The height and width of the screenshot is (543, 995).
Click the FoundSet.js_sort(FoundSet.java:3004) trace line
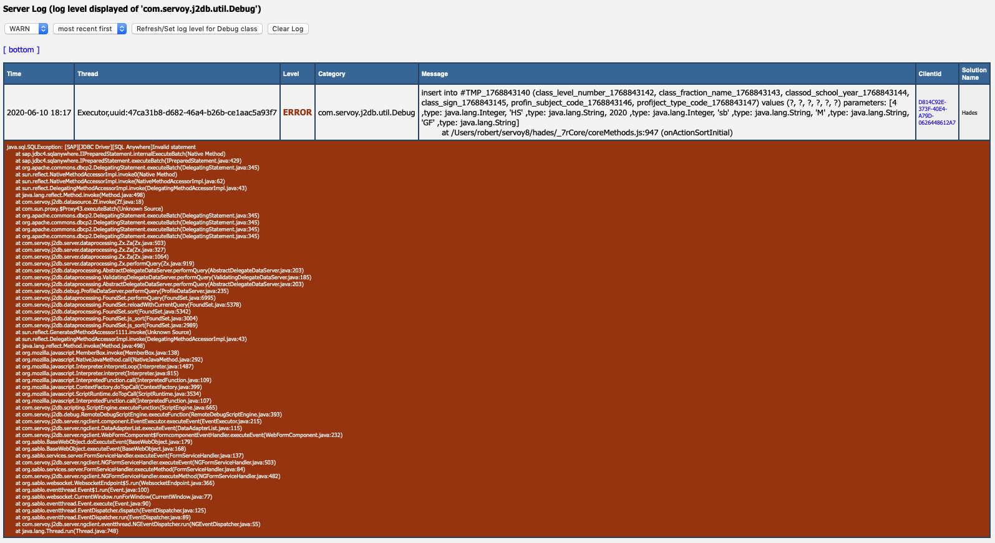point(106,319)
